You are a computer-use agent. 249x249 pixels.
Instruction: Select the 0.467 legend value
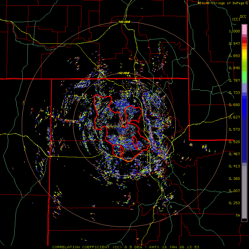[234, 154]
